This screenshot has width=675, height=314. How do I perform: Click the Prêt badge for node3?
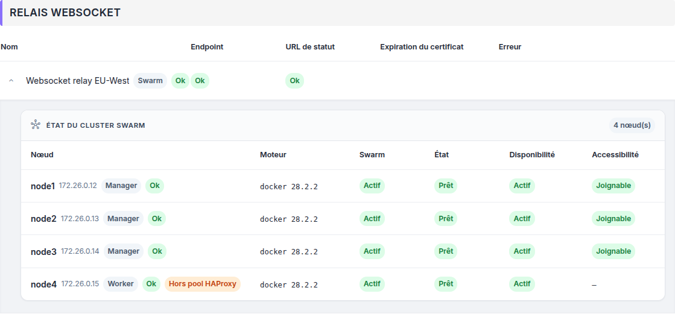(446, 251)
